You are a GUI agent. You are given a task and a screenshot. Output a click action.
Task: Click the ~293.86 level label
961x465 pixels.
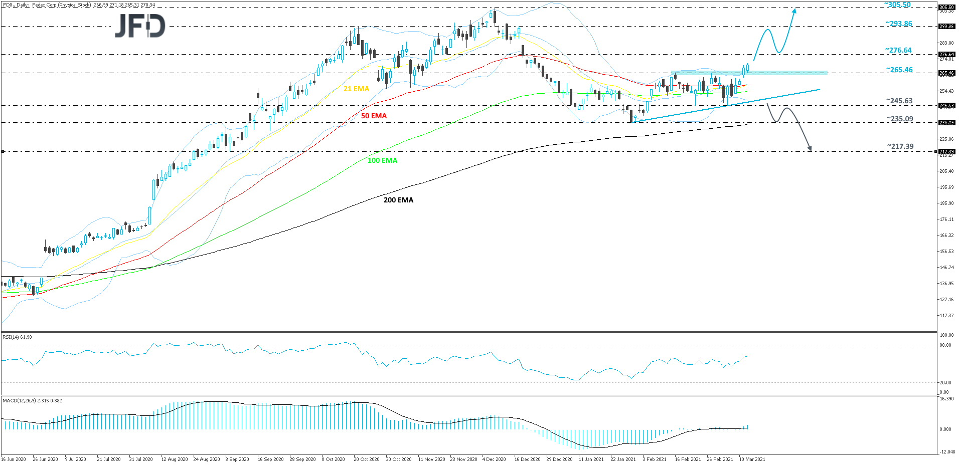pyautogui.click(x=899, y=24)
